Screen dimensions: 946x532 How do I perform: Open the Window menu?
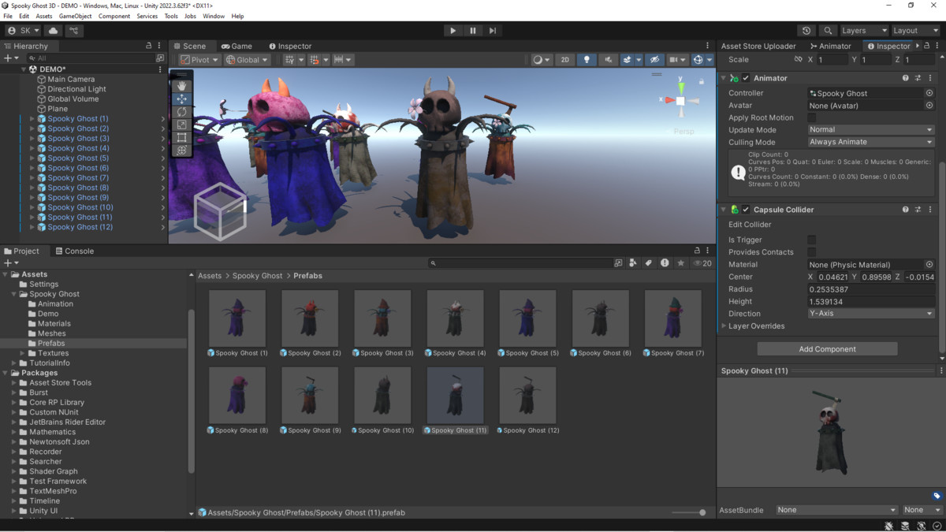coord(214,16)
